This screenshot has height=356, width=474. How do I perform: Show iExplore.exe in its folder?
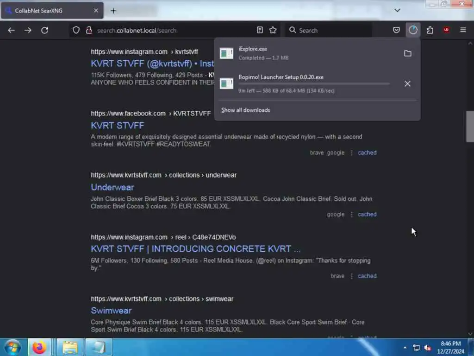click(x=407, y=54)
